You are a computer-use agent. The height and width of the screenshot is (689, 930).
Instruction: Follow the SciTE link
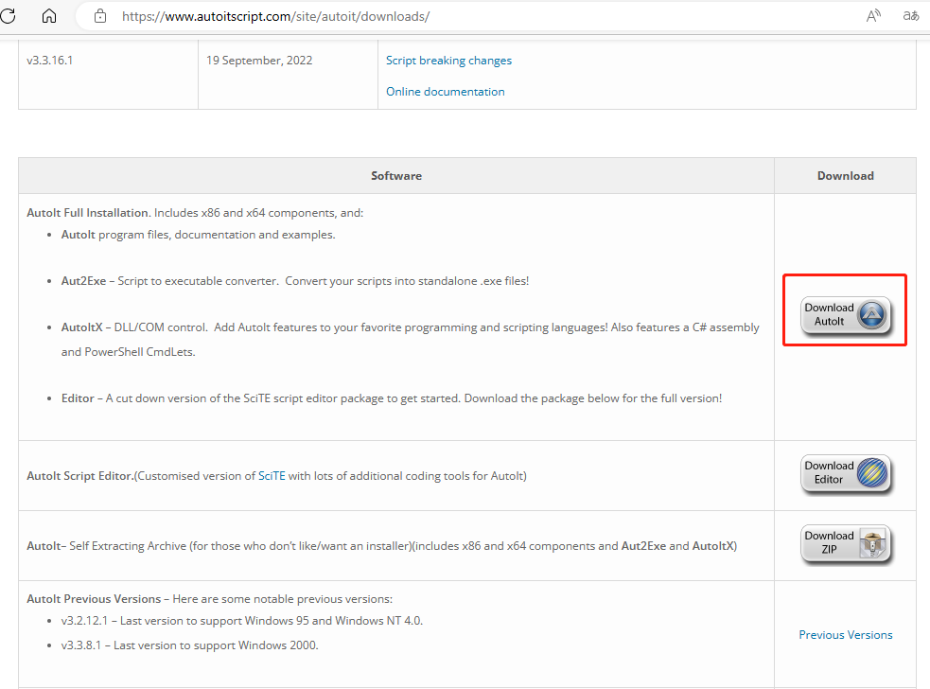(272, 476)
